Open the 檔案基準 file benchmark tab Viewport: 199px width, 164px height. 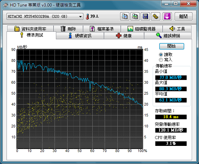click(x=102, y=29)
